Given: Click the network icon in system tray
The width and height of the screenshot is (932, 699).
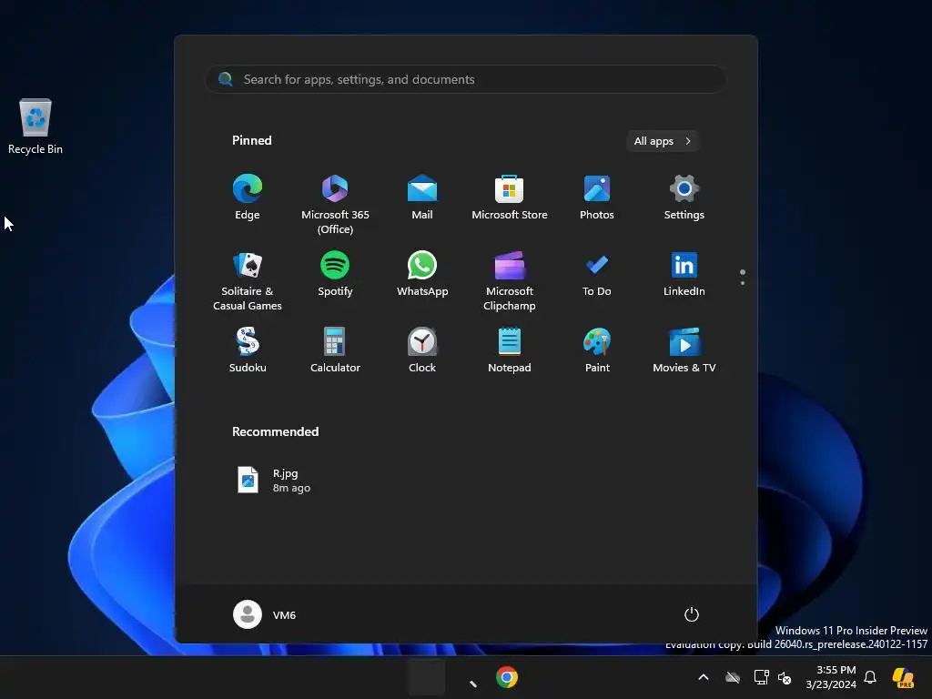Looking at the screenshot, I should [762, 677].
